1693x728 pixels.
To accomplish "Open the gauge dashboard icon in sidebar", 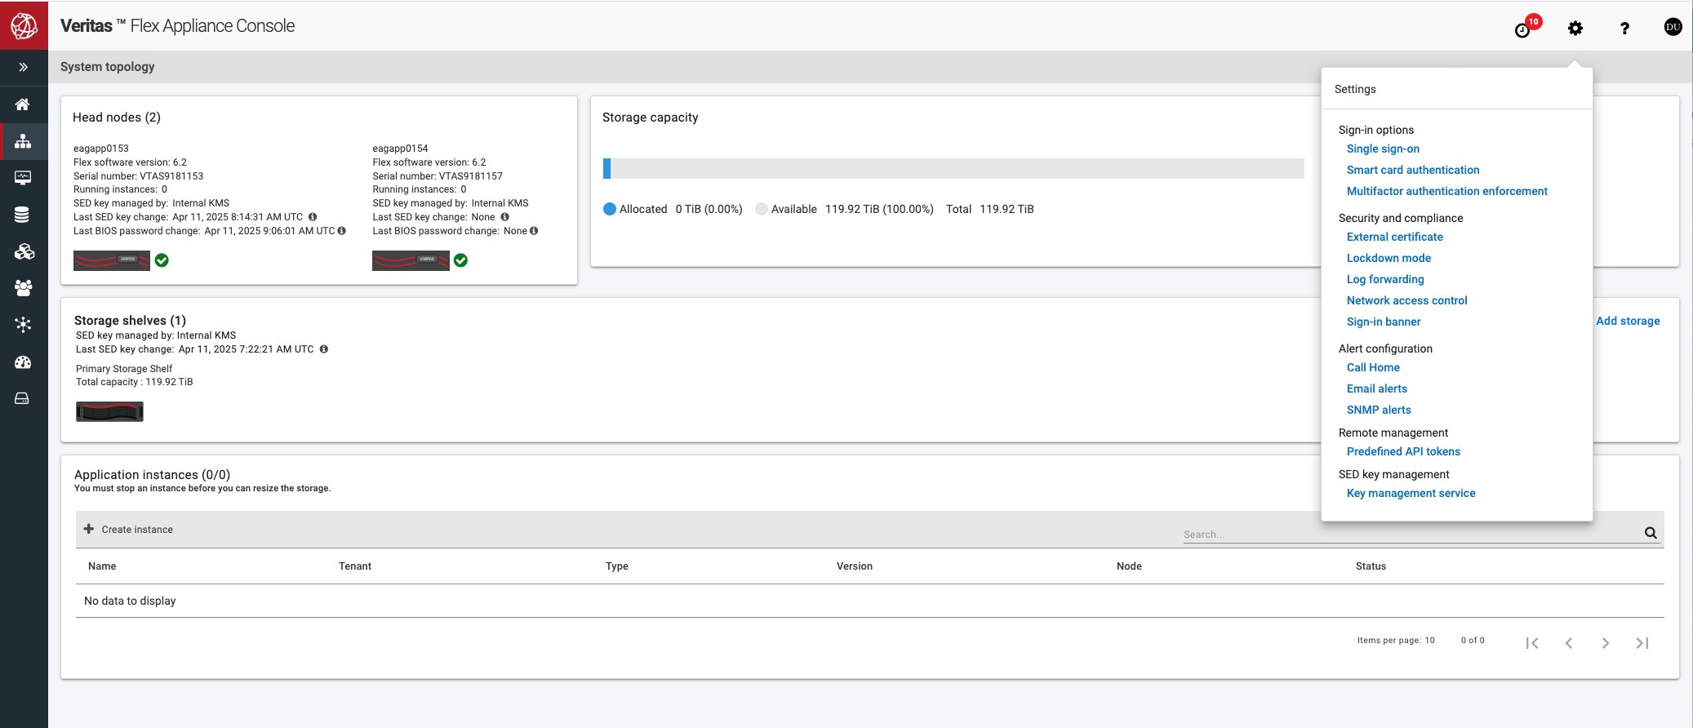I will (23, 362).
